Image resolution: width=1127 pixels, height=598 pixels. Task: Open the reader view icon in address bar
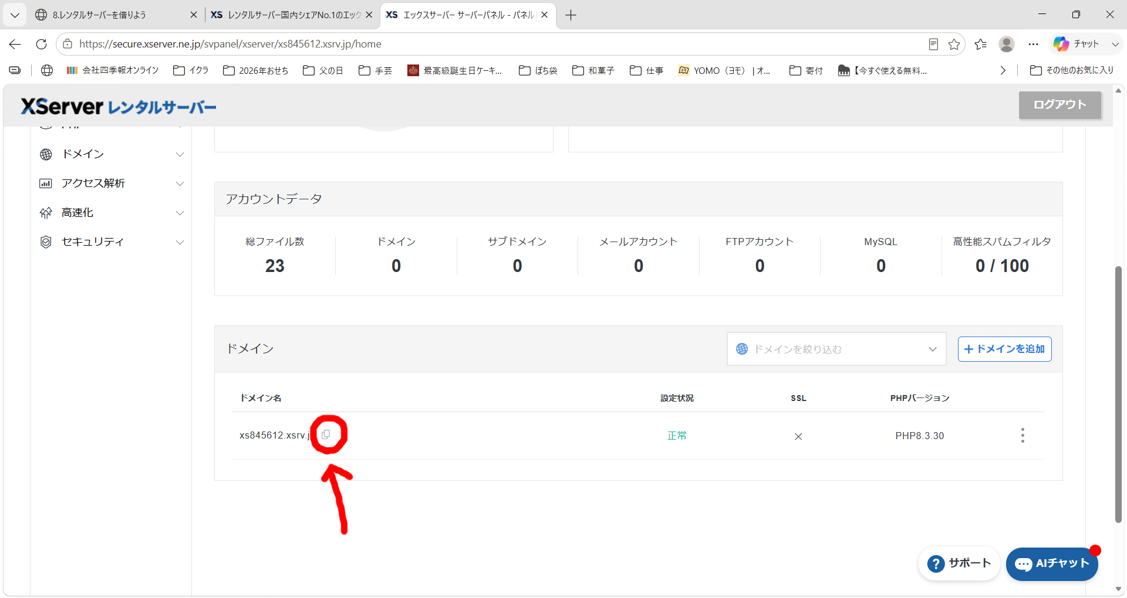(x=933, y=44)
